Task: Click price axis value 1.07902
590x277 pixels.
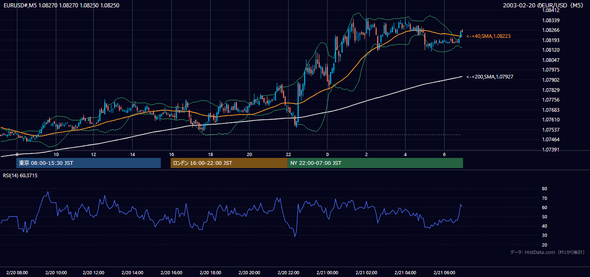Action: (550, 80)
